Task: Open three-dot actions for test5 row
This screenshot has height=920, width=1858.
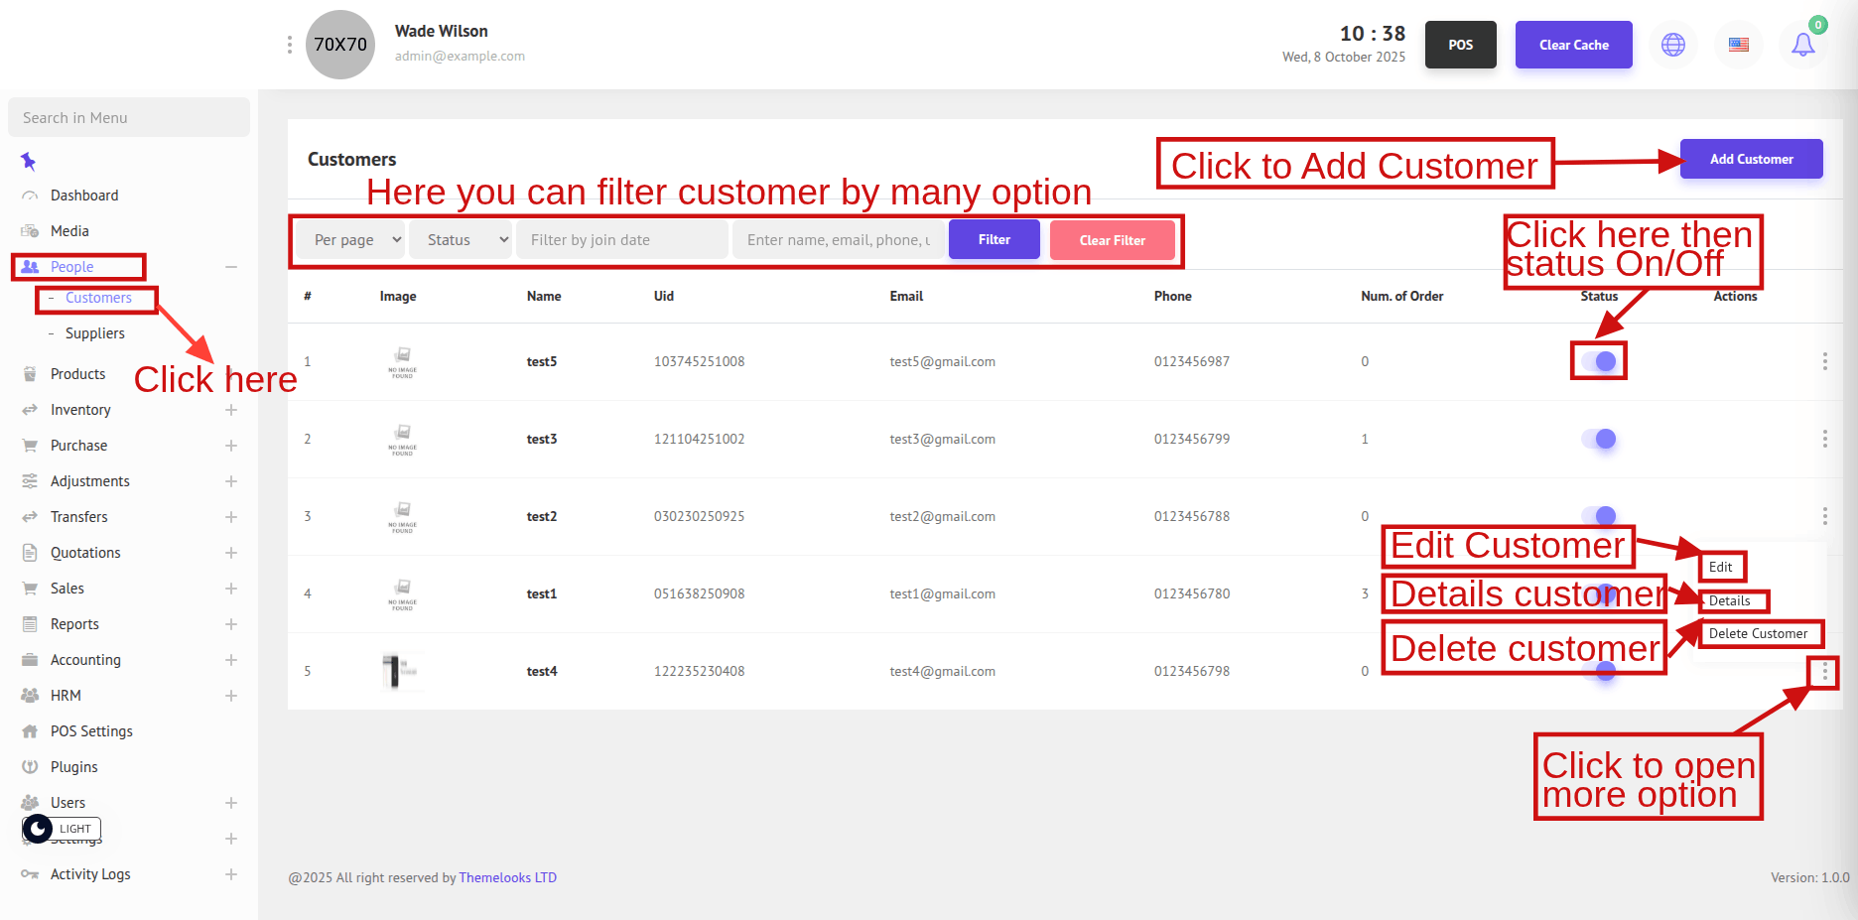Action: pos(1824,361)
